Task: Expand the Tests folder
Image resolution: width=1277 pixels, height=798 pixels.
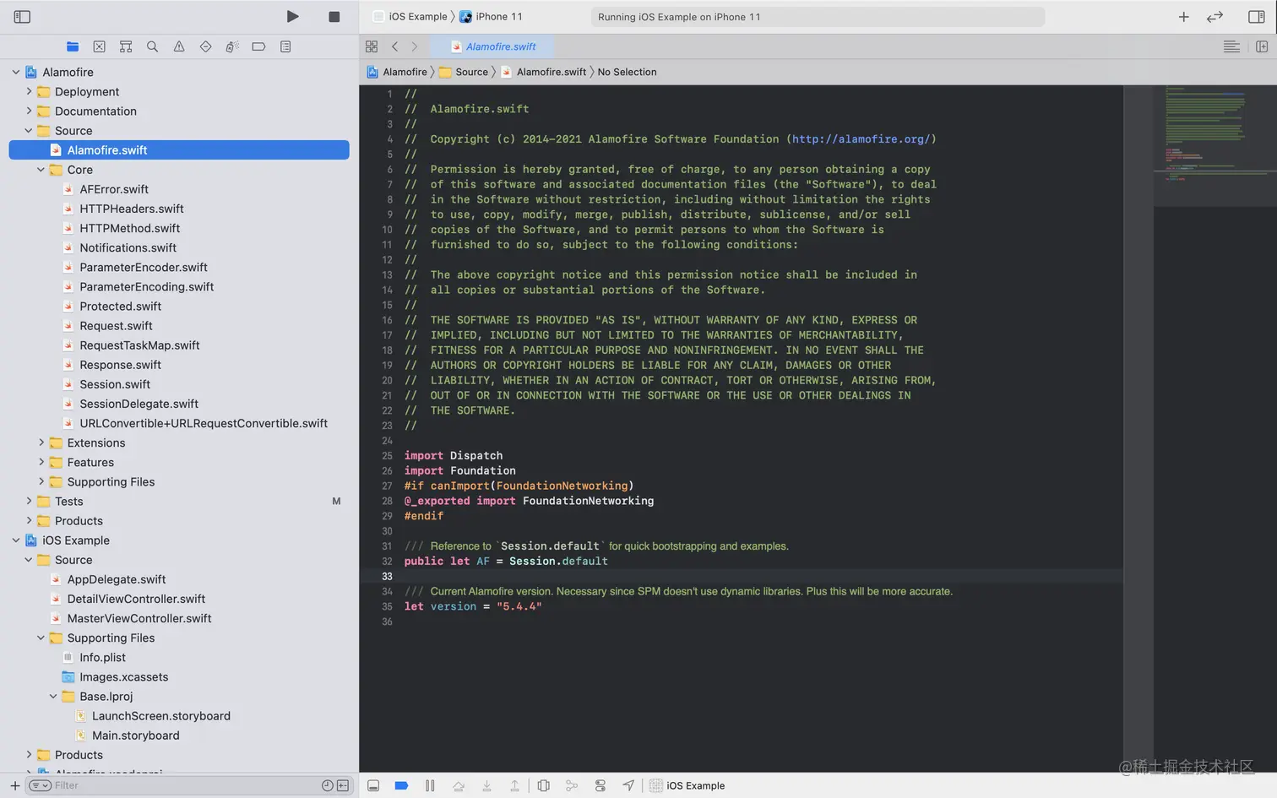Action: coord(29,501)
